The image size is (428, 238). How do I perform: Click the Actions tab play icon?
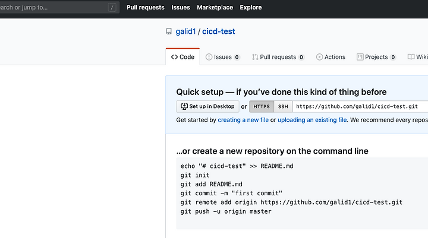click(x=319, y=57)
